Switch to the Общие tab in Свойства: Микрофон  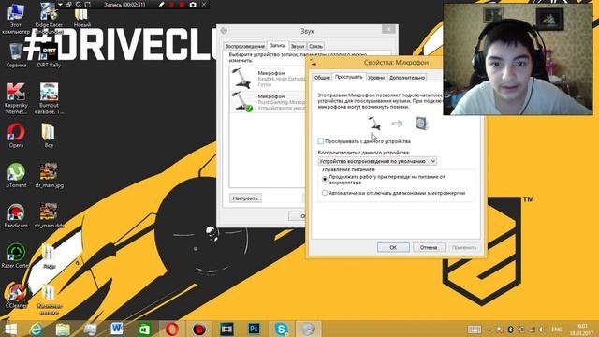[322, 77]
